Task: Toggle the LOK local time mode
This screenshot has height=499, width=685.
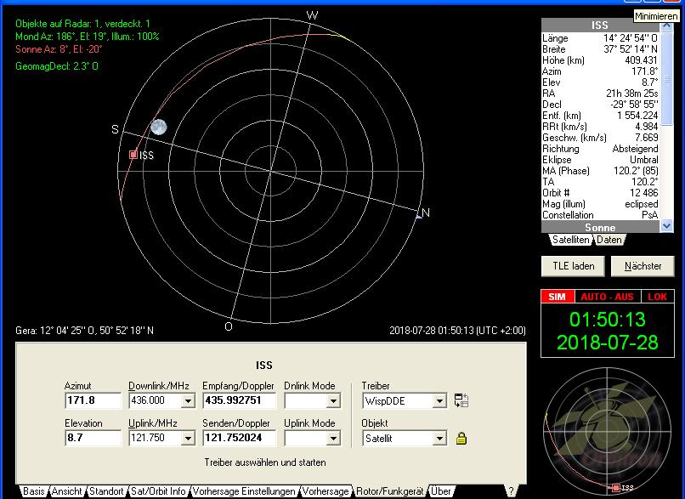Action: 657,297
